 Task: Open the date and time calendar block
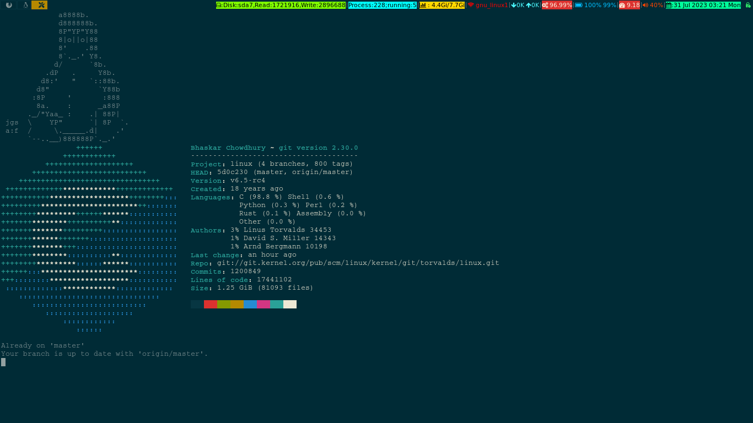703,5
